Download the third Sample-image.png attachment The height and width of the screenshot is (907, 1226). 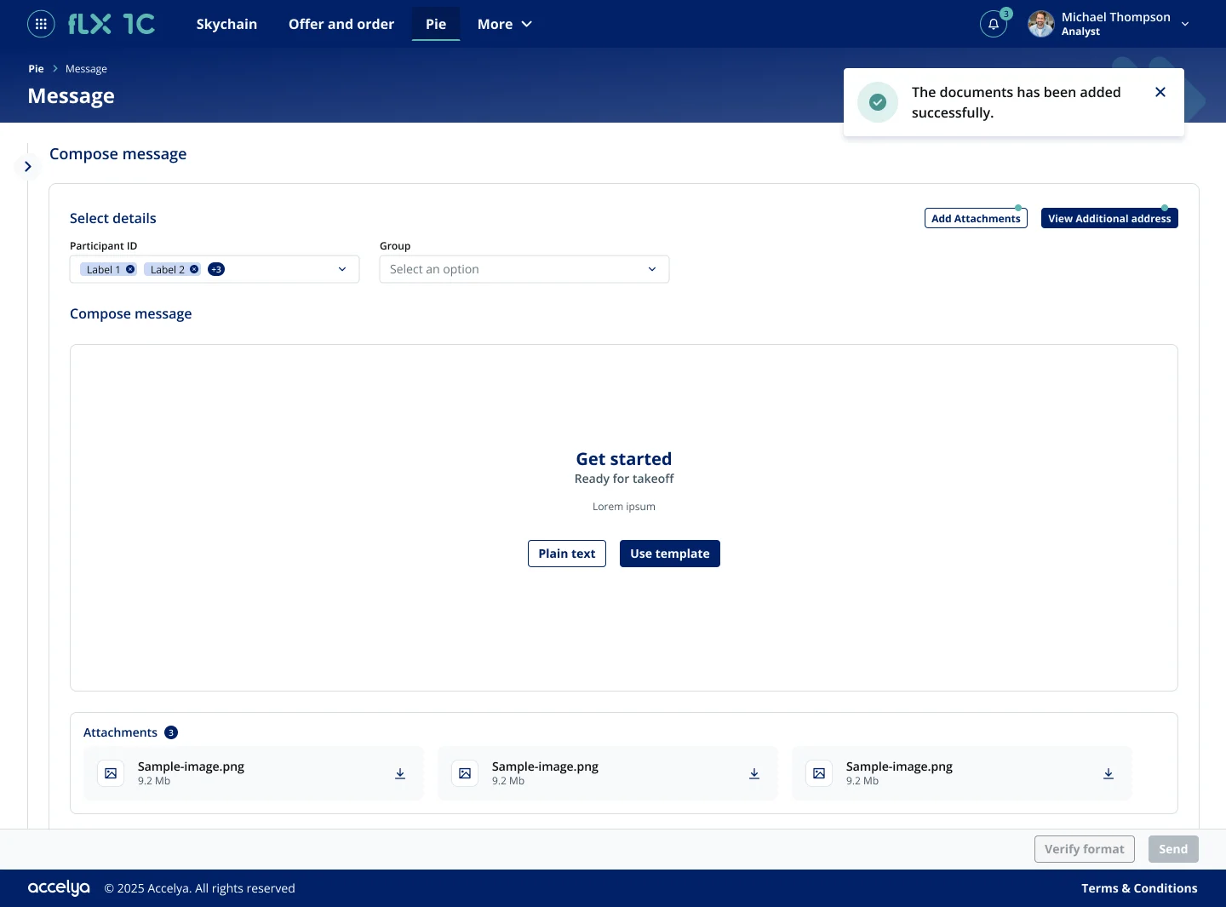(x=1109, y=773)
